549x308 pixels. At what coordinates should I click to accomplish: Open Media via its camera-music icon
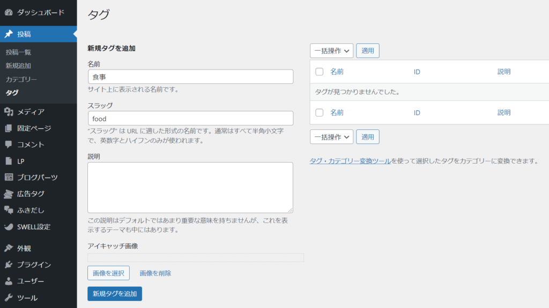point(9,112)
